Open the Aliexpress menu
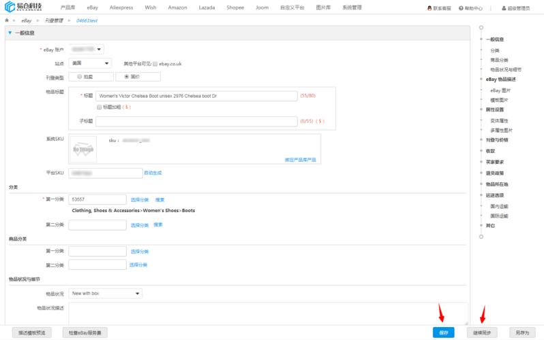 point(121,7)
